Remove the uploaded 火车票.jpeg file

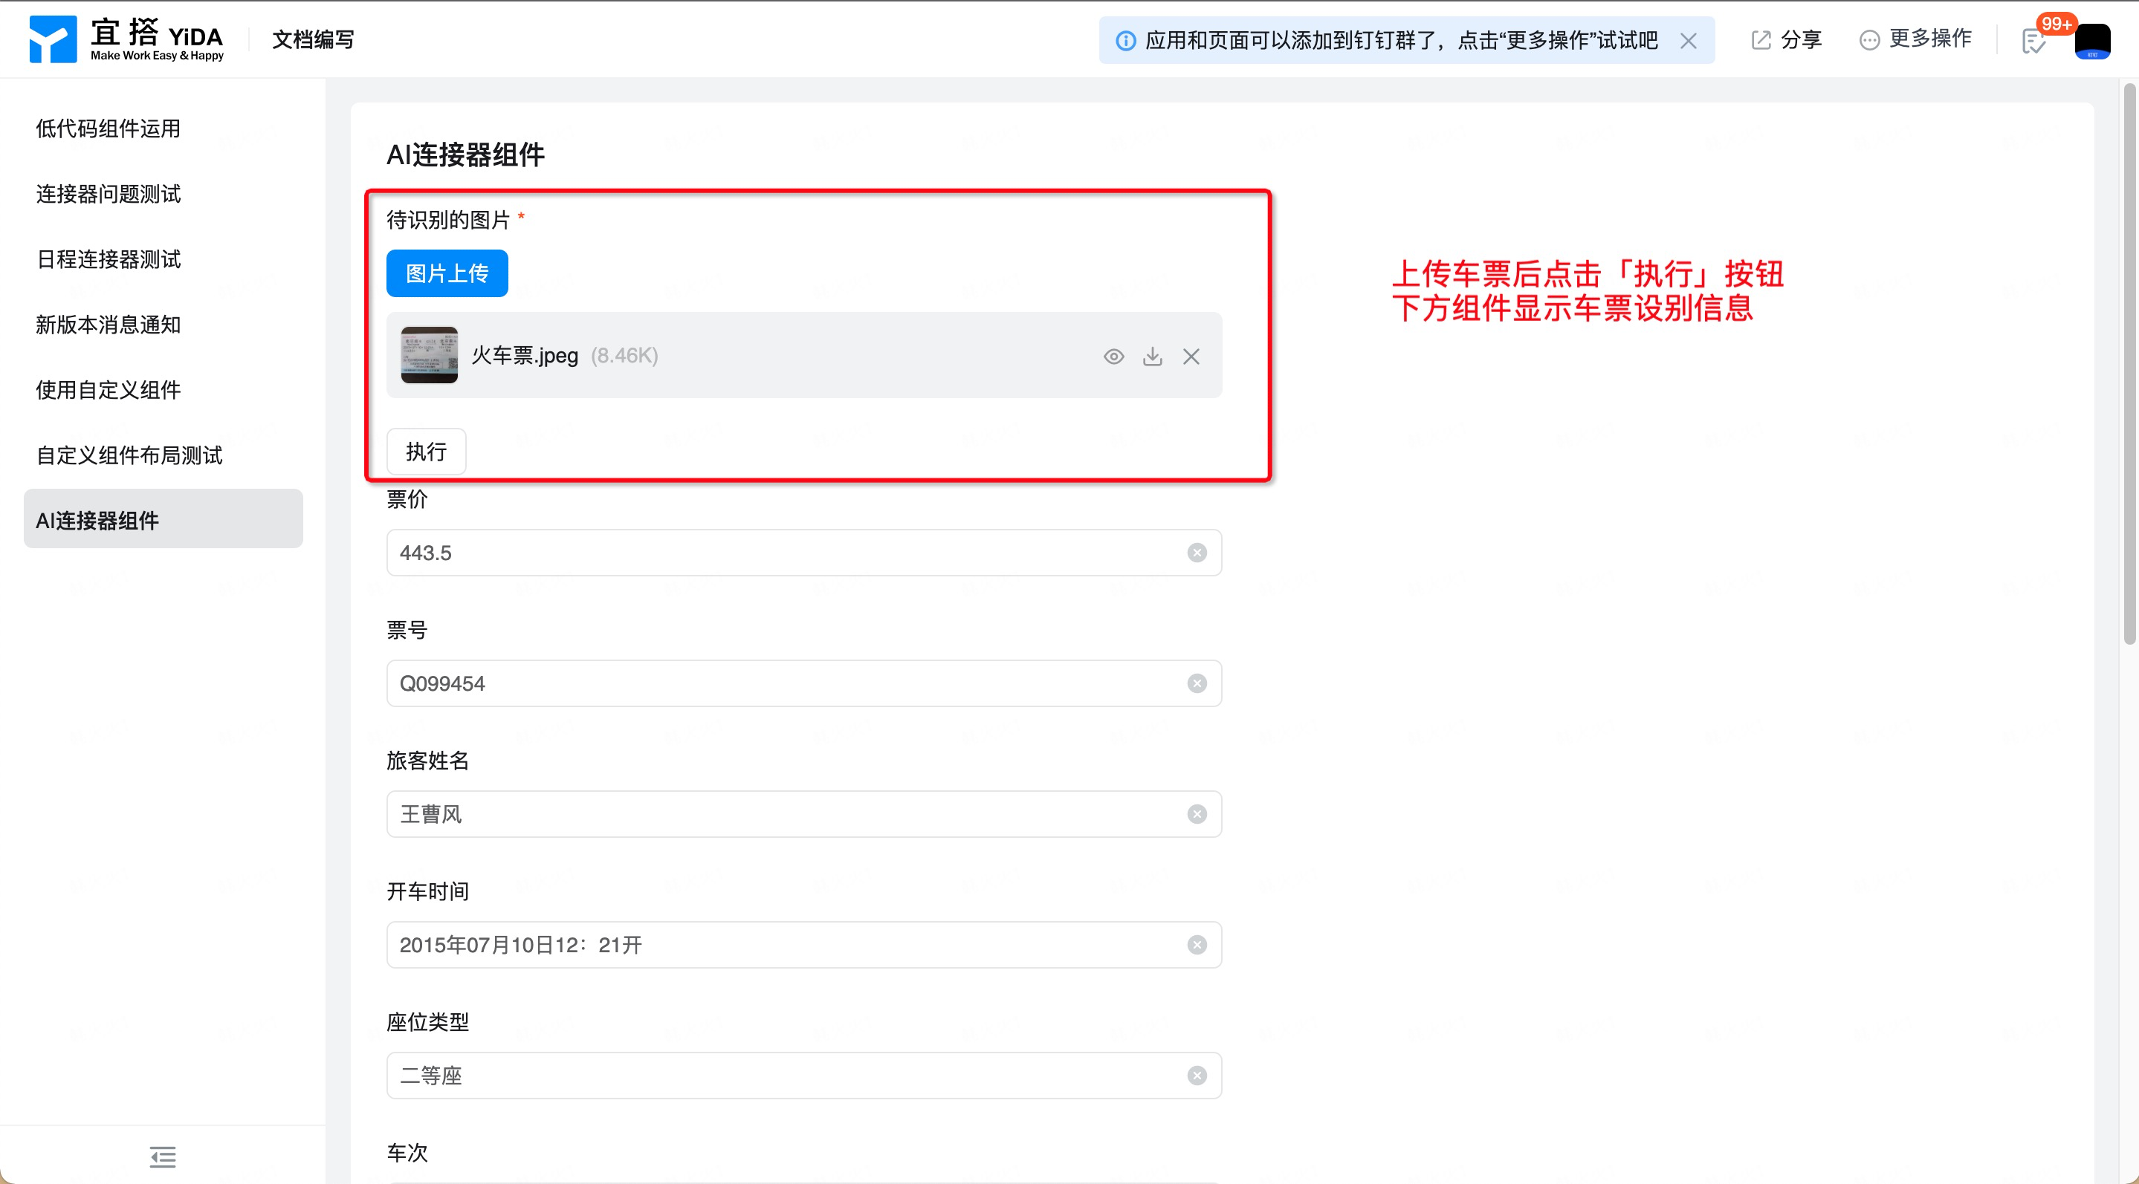pyautogui.click(x=1191, y=357)
